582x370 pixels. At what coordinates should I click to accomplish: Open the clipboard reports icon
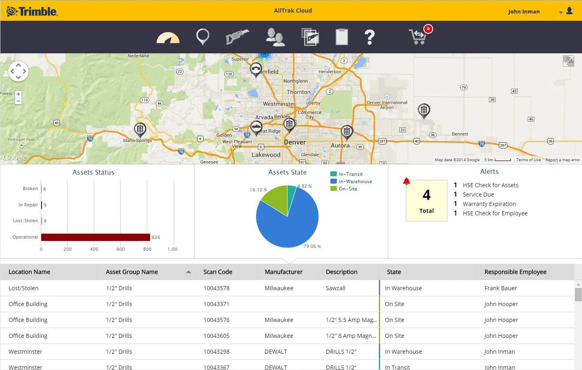coord(341,37)
